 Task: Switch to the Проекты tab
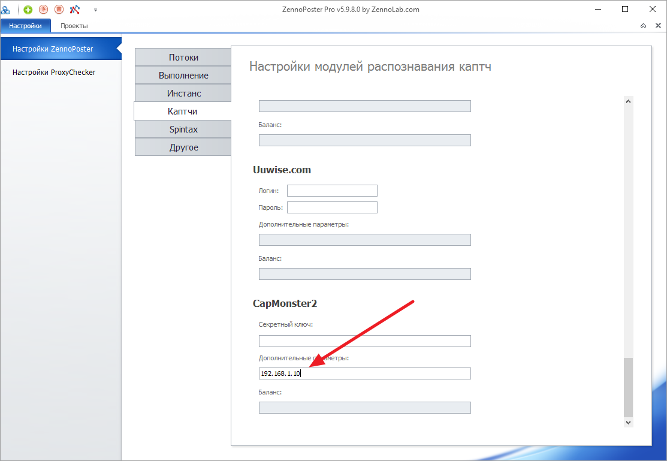(x=74, y=26)
